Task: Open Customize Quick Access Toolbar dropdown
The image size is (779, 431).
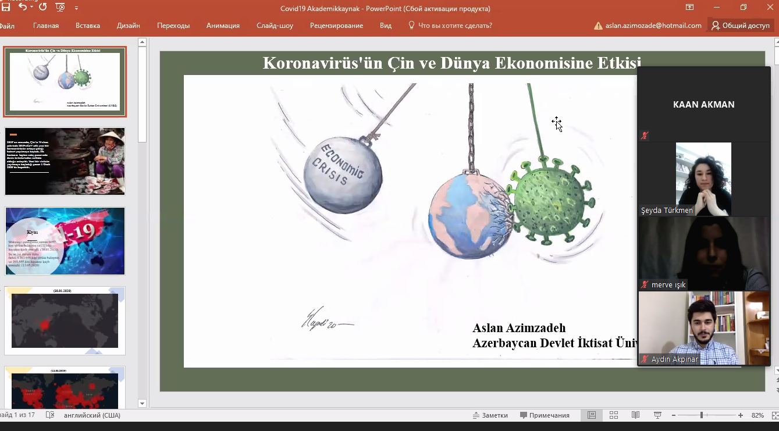Action: (77, 8)
